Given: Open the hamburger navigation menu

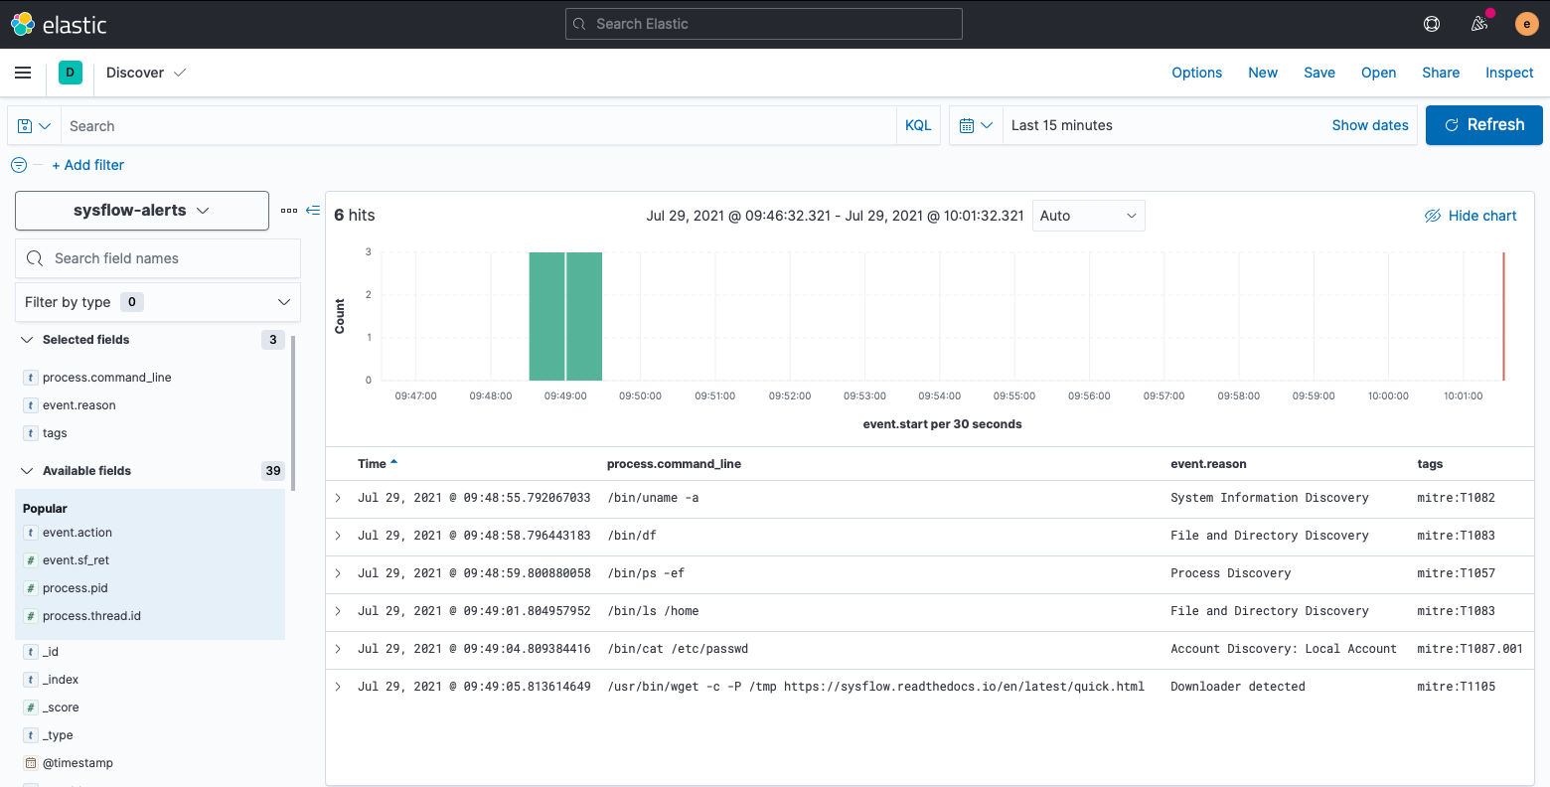Looking at the screenshot, I should (23, 73).
